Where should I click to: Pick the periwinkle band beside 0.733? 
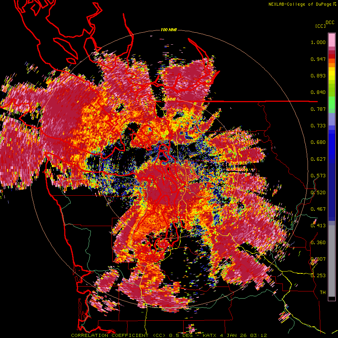tap(332, 119)
